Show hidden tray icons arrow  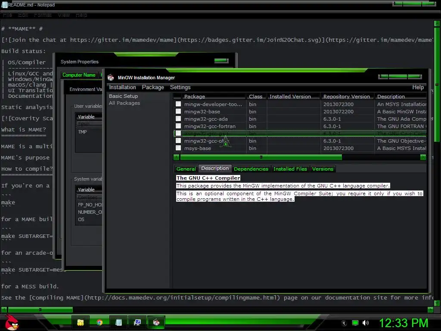344,323
